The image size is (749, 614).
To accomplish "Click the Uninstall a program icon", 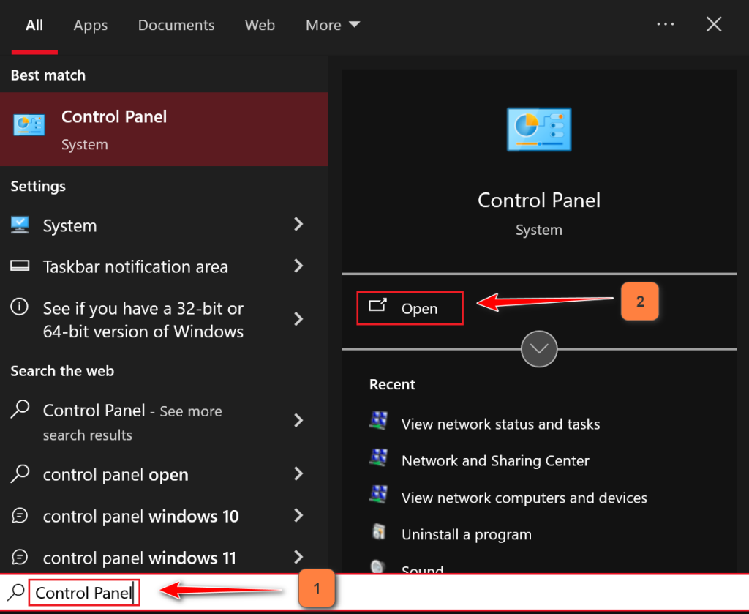I will pos(378,532).
